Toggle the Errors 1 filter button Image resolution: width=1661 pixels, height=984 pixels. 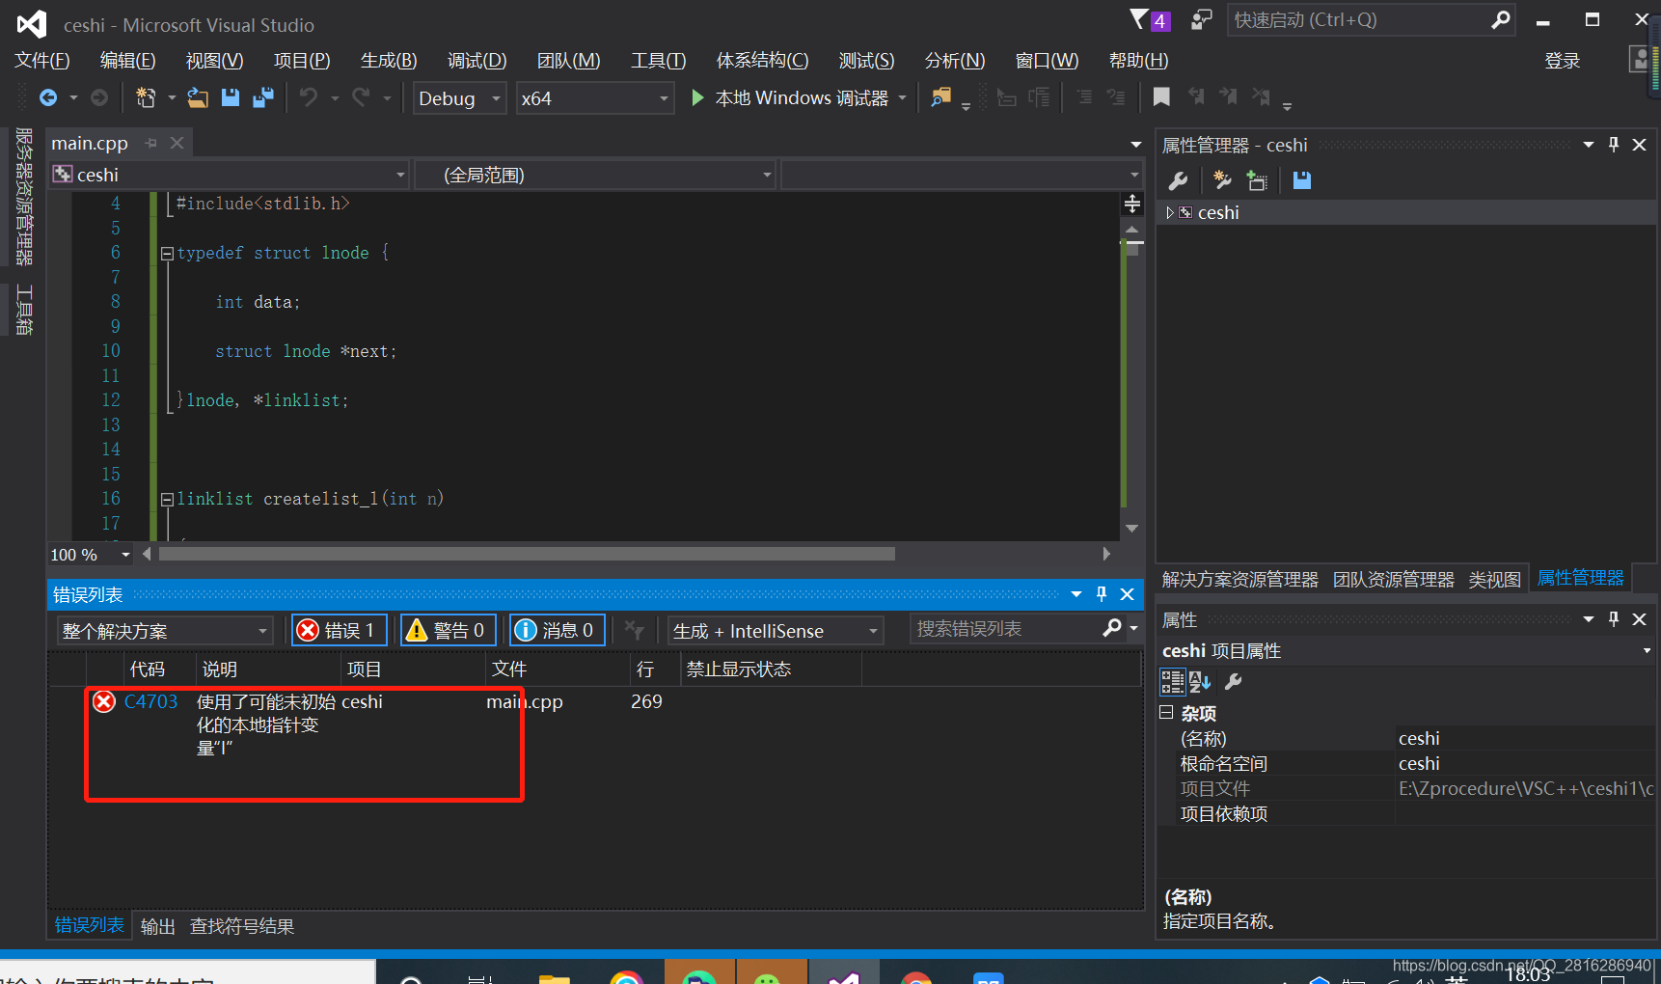tap(339, 630)
